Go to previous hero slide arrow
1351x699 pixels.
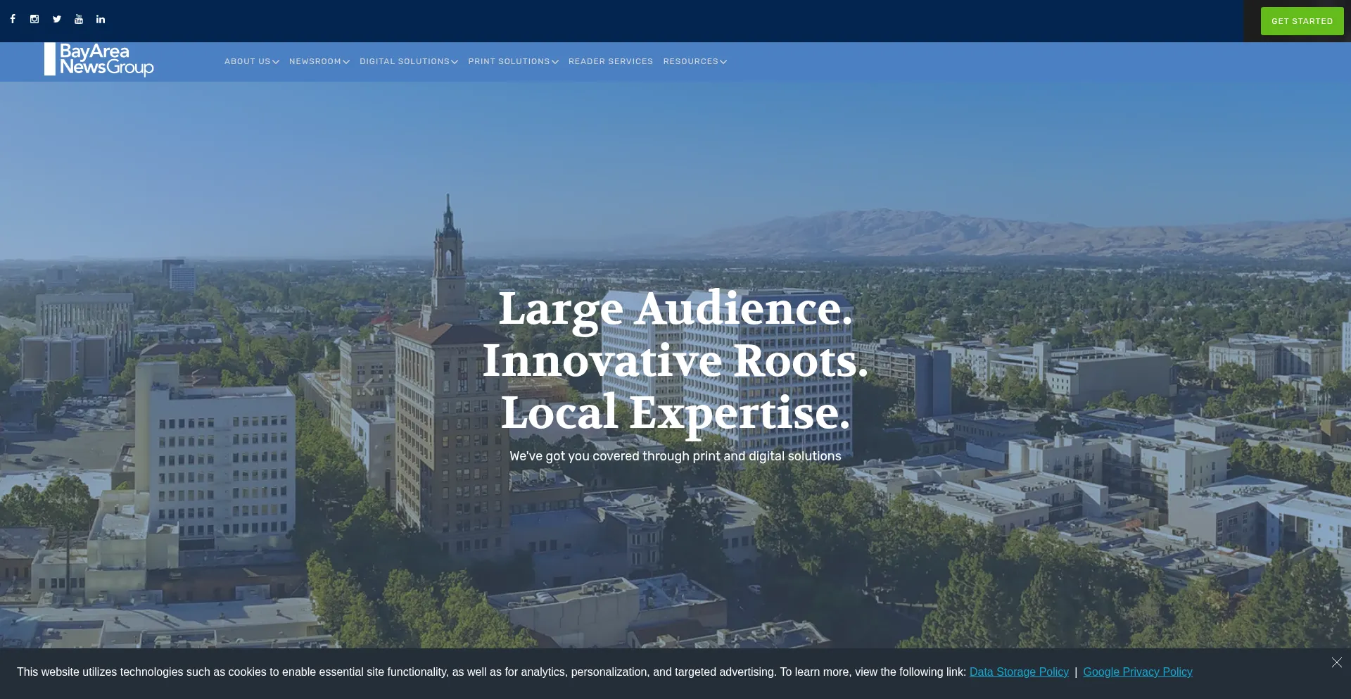coord(367,386)
